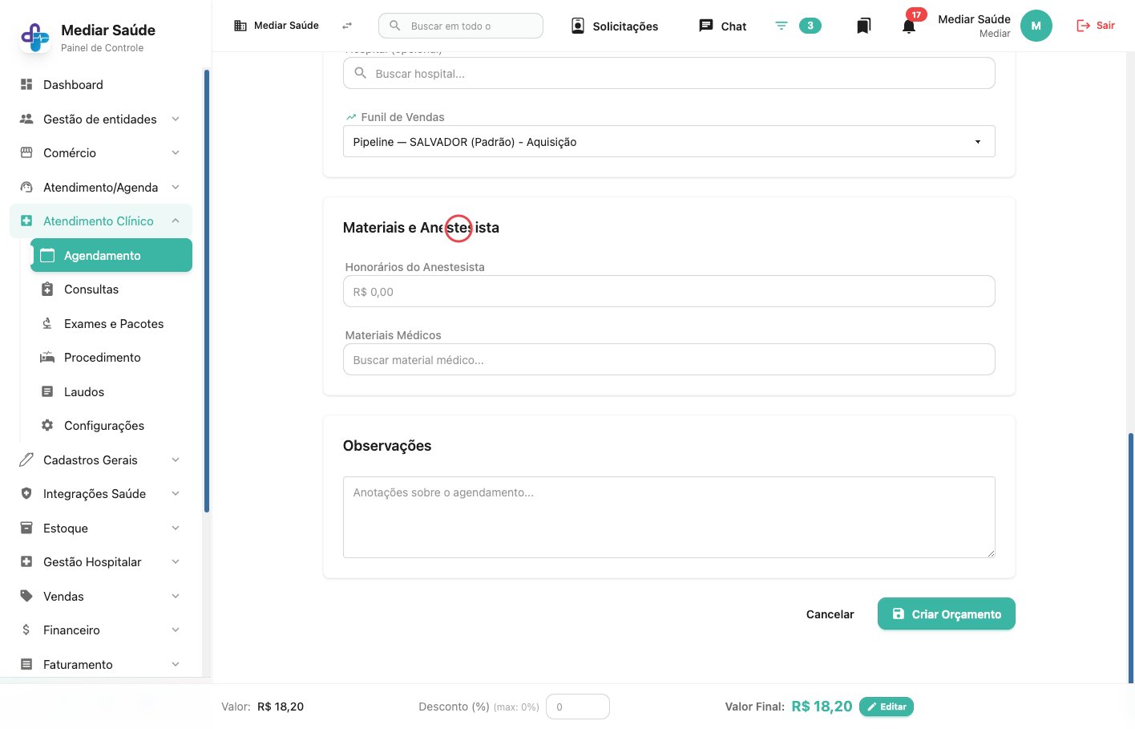Screen dimensions: 1135x729
Task: Open Exames e Pacotes menu item
Action: coord(114,324)
